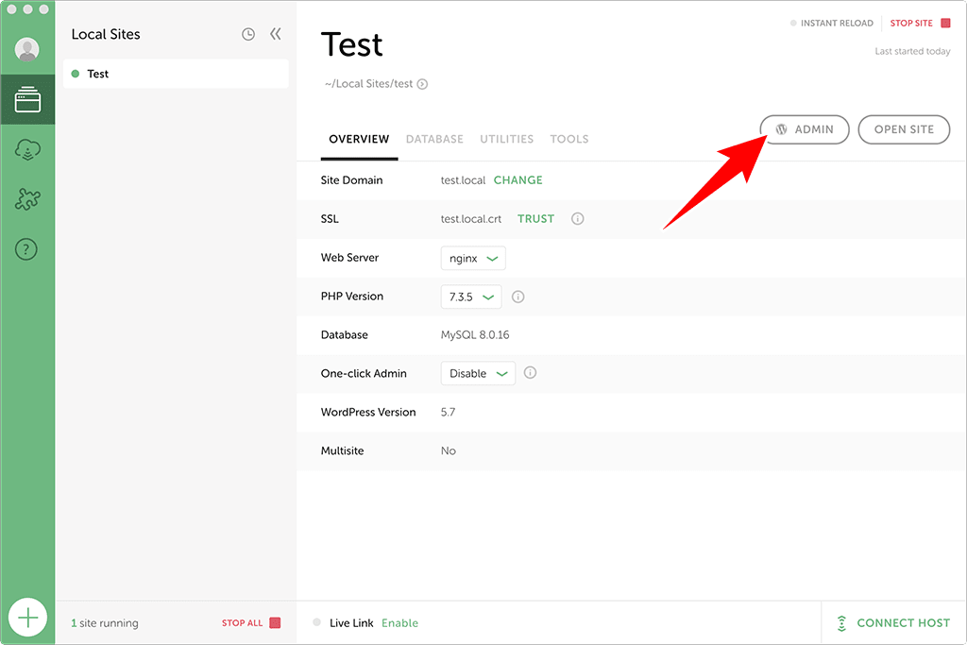967x645 pixels.
Task: Click the Multisite No value
Action: click(449, 450)
